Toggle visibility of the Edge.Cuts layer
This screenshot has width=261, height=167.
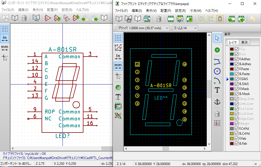click(236, 118)
